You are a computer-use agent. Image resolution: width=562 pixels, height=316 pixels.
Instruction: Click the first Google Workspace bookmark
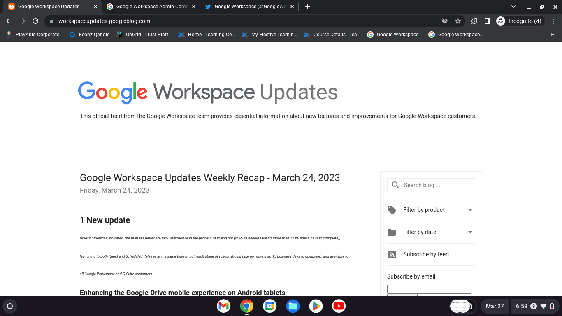tap(394, 35)
